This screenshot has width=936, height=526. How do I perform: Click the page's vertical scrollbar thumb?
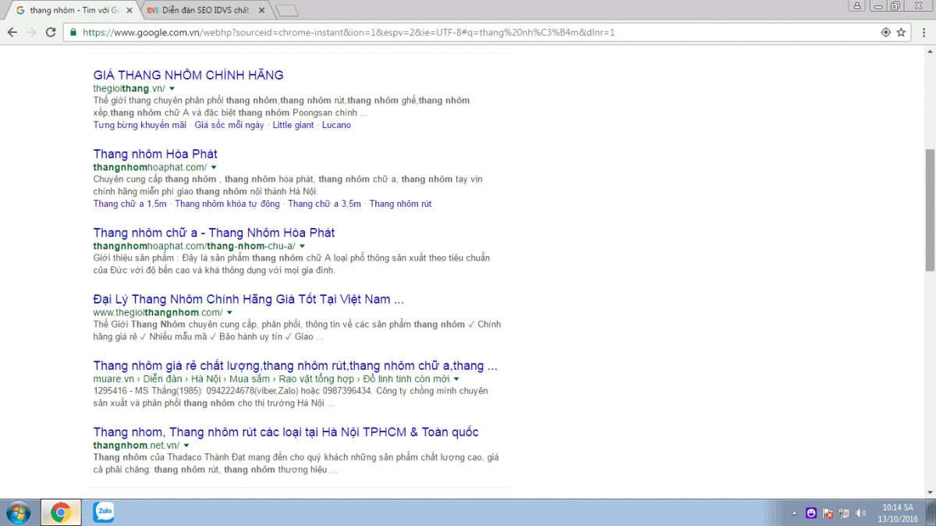coord(929,209)
